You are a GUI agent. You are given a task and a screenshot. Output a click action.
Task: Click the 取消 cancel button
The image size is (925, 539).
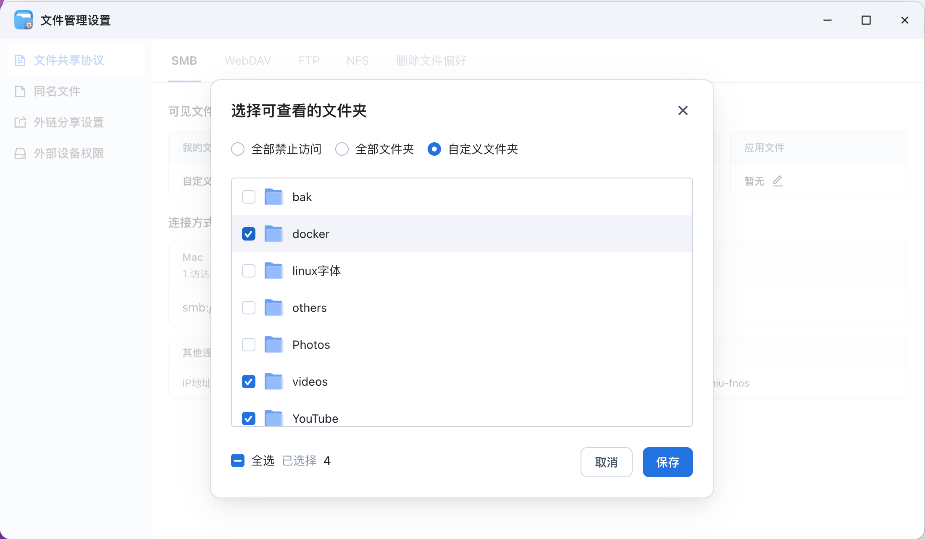point(606,462)
